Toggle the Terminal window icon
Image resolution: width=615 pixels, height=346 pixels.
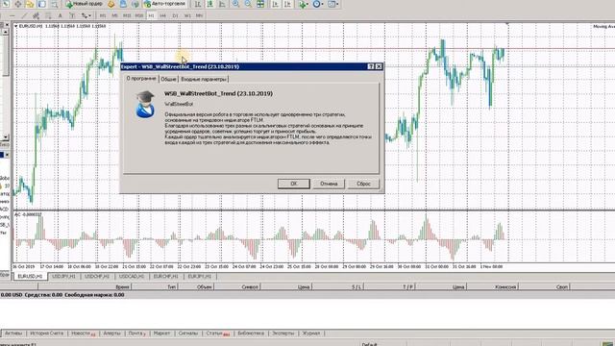42,4
